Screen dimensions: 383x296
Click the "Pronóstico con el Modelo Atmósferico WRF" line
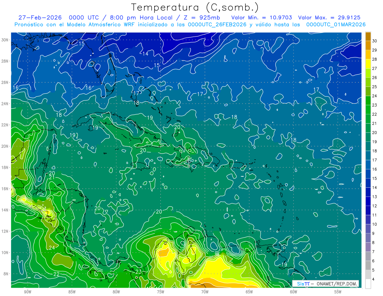(190, 25)
